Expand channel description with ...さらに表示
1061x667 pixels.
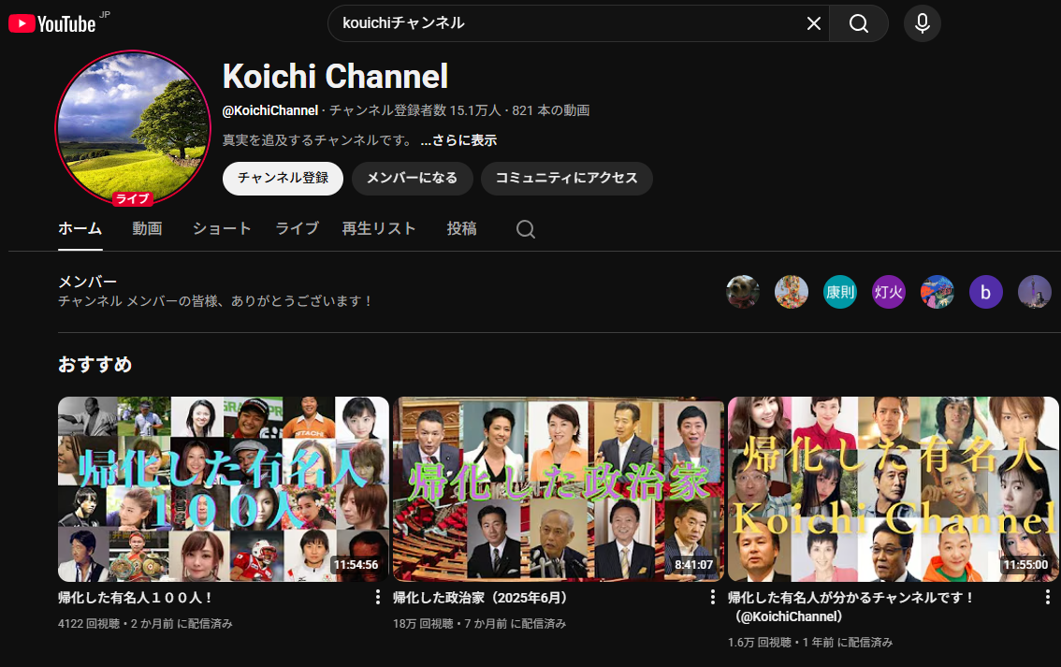click(x=458, y=140)
